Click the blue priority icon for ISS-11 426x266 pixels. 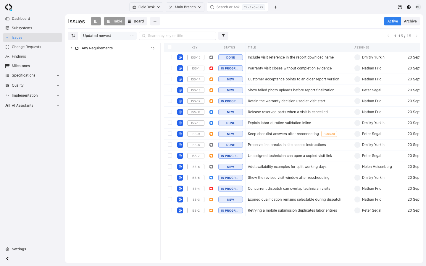tap(211, 112)
